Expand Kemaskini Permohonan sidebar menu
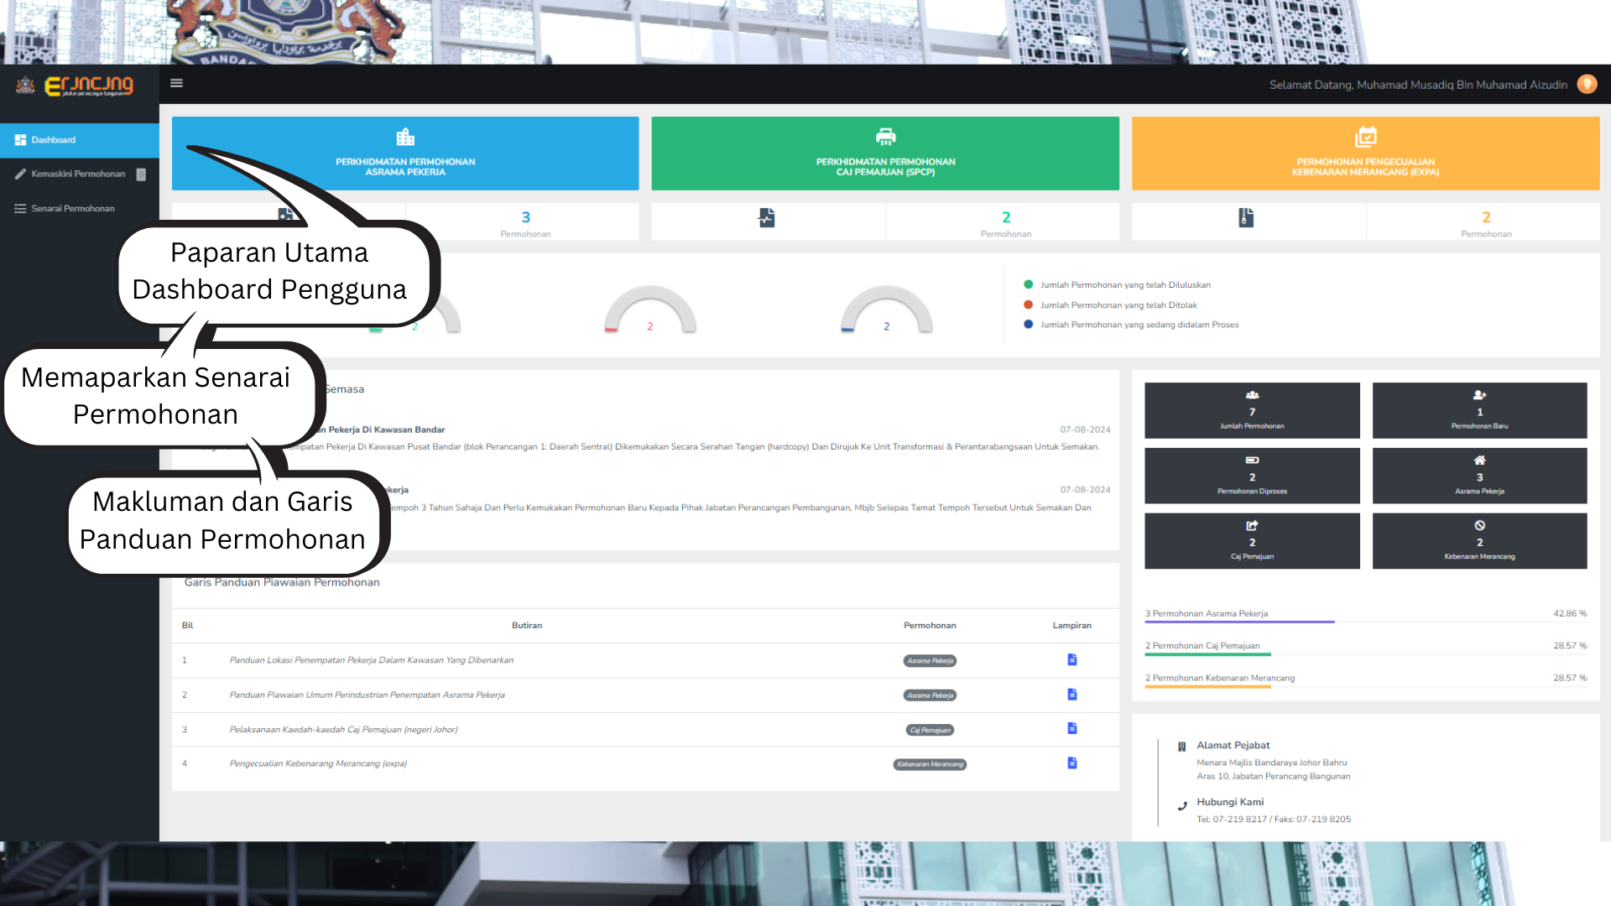This screenshot has height=906, width=1611. pyautogui.click(x=78, y=174)
